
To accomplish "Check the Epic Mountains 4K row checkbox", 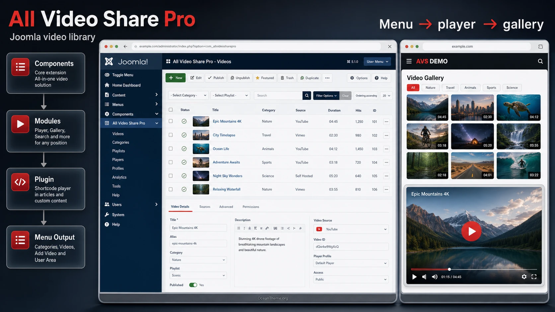I will pos(171,121).
